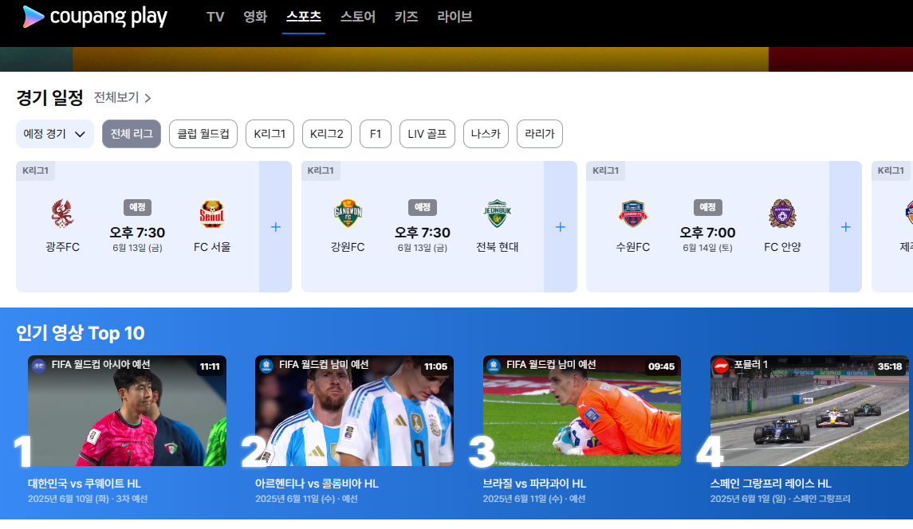Filter by 나스카 chip
This screenshot has width=913, height=529.
(486, 134)
